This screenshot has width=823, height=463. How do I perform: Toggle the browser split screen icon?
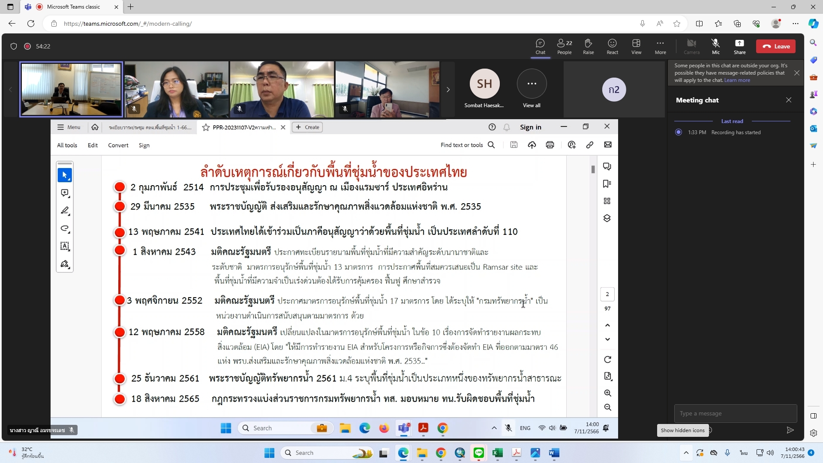pyautogui.click(x=699, y=24)
